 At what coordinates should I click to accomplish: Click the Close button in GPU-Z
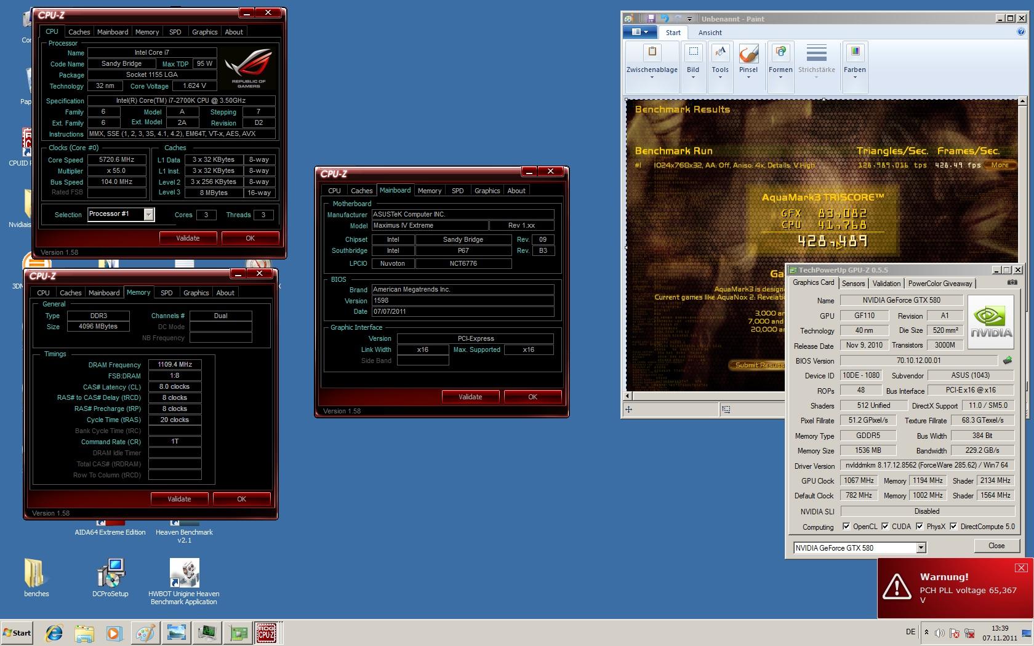996,546
